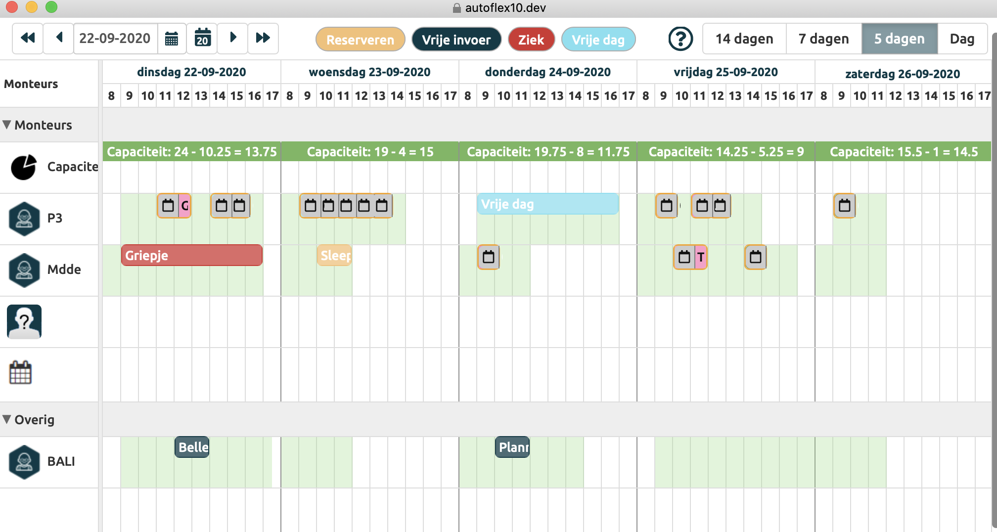Switch to the 14 dagen view

(x=744, y=39)
